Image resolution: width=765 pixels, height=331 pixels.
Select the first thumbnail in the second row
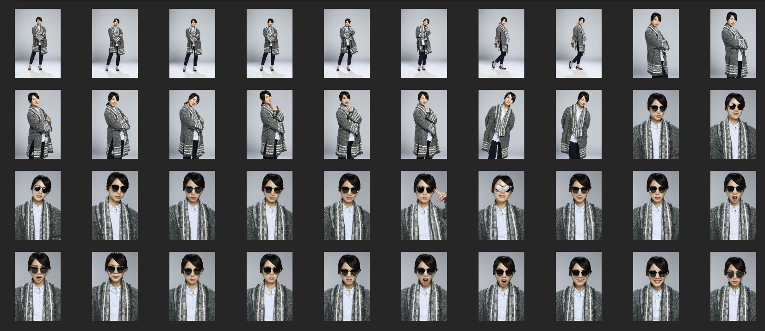[37, 124]
